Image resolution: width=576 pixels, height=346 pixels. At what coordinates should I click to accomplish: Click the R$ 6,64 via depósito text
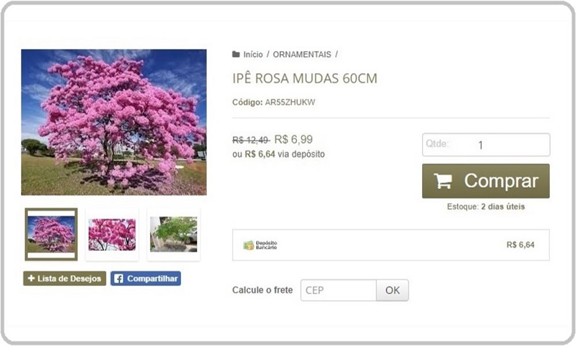[x=285, y=155]
